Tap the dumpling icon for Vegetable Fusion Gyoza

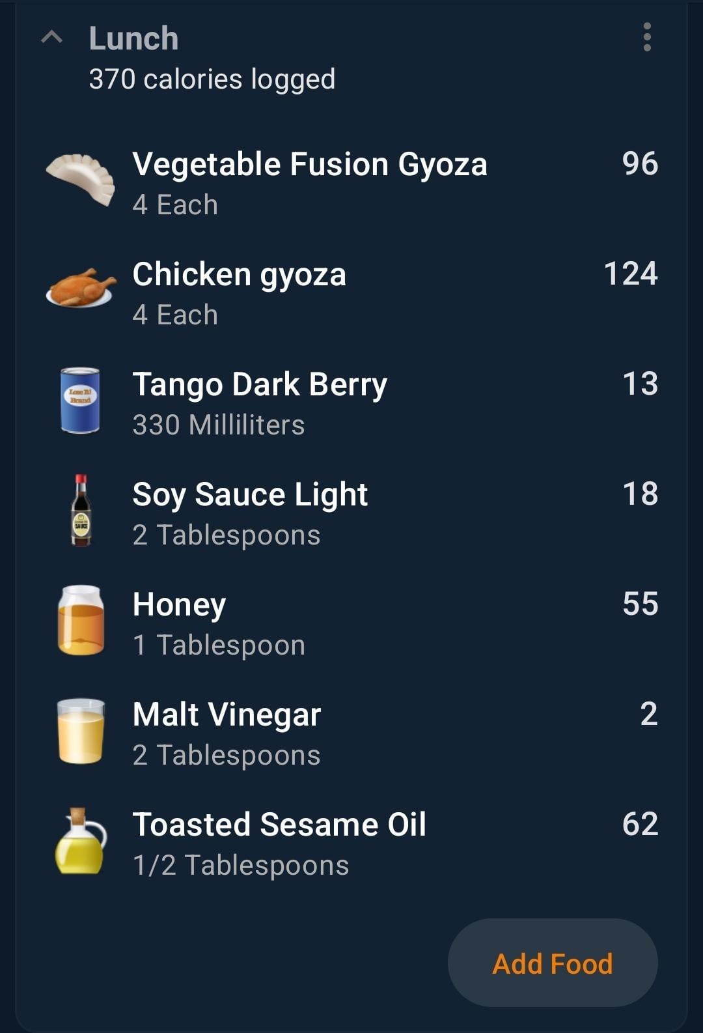pyautogui.click(x=81, y=179)
